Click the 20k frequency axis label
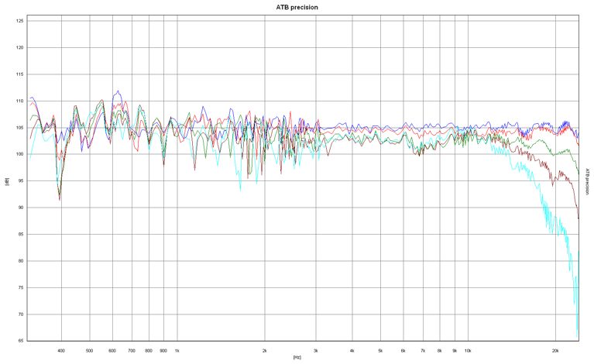The width and height of the screenshot is (594, 364). (x=555, y=351)
